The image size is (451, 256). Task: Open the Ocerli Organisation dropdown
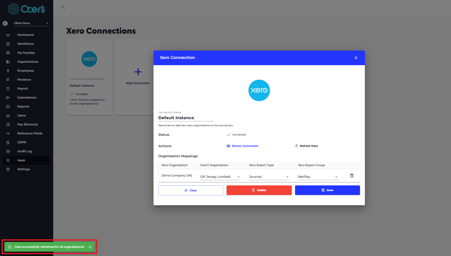pos(220,177)
